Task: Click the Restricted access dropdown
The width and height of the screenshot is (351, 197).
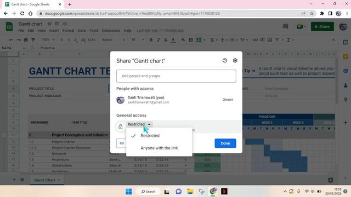Action: 139,124
